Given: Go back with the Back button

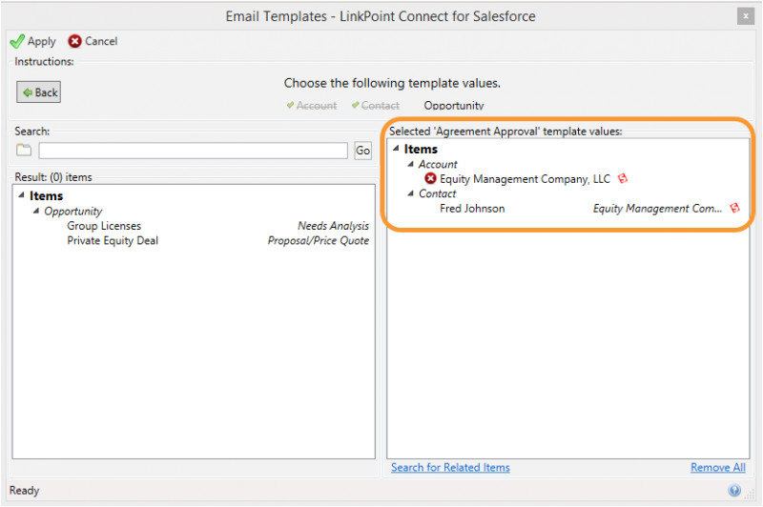Looking at the screenshot, I should point(39,91).
